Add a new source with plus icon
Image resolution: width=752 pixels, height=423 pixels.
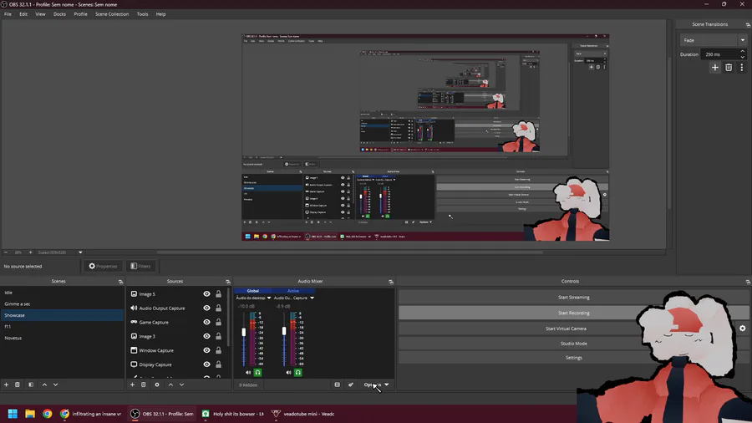click(x=132, y=385)
